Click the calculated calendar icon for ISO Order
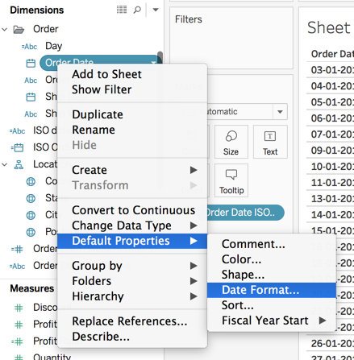This screenshot has height=360, width=354. click(17, 147)
